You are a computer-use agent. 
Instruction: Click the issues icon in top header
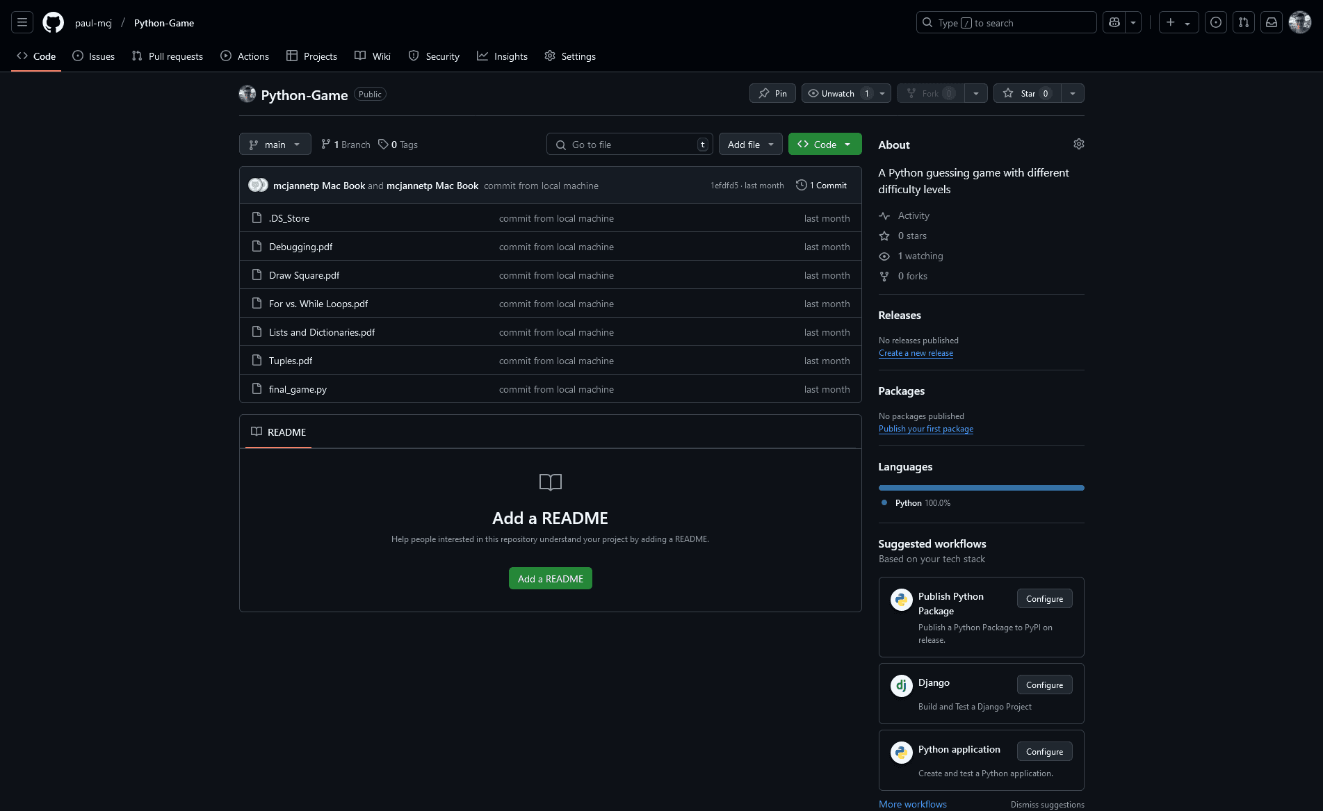(1216, 22)
